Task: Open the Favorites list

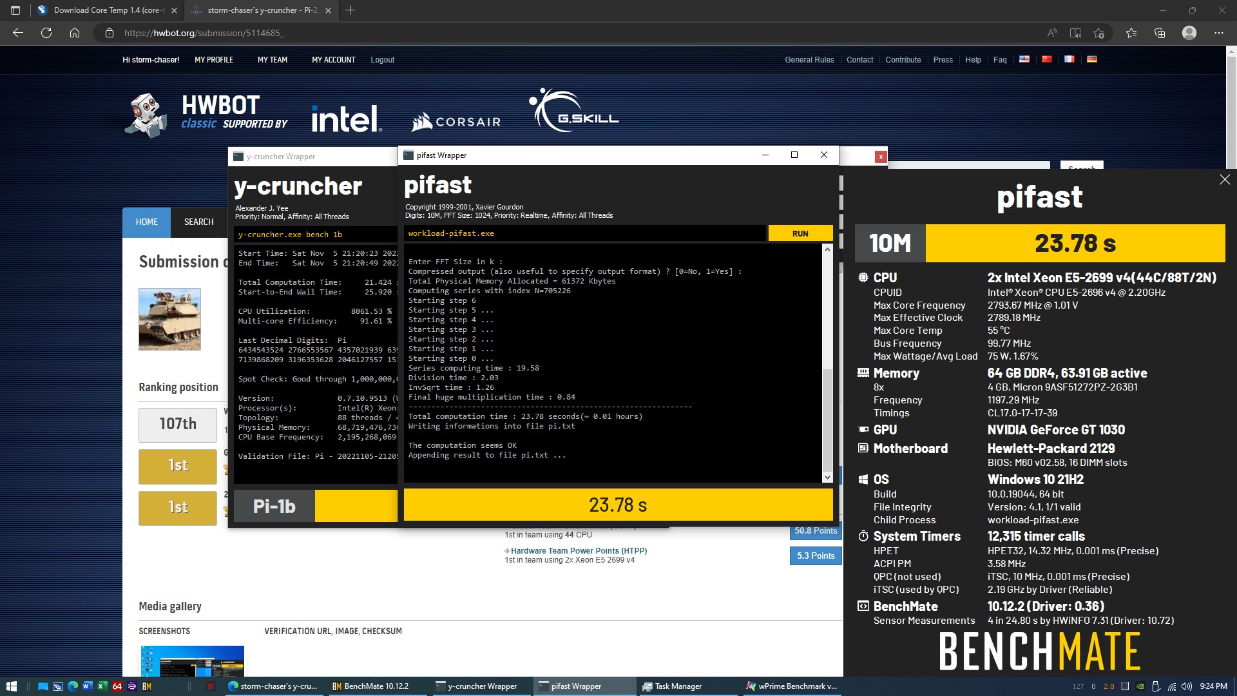Action: 1131,33
